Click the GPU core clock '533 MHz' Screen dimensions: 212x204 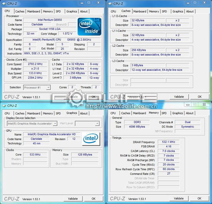pyautogui.click(x=35, y=155)
